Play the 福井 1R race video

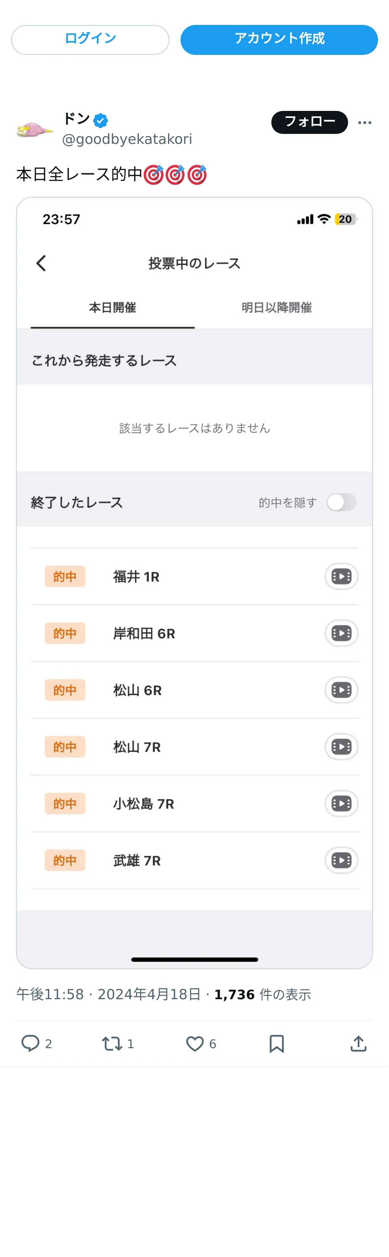pos(341,576)
